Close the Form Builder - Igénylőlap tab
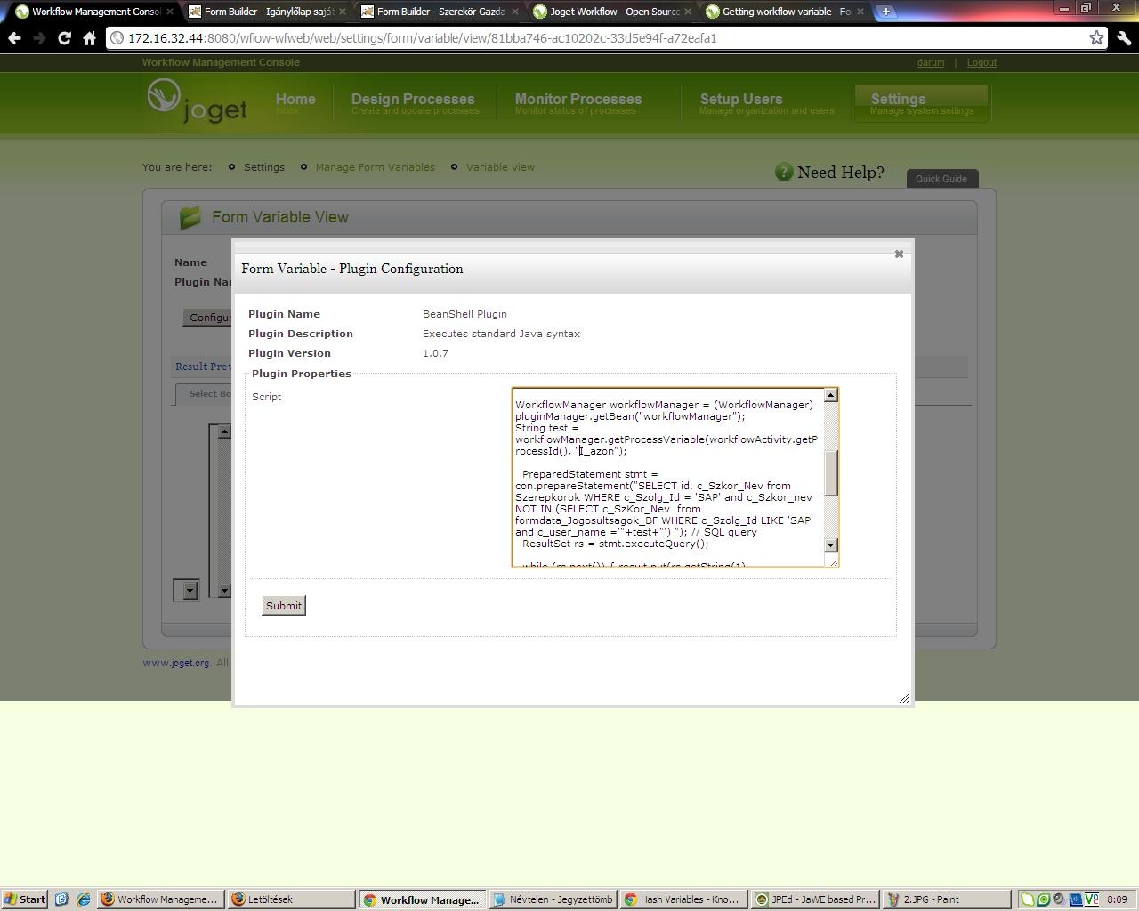 [342, 12]
